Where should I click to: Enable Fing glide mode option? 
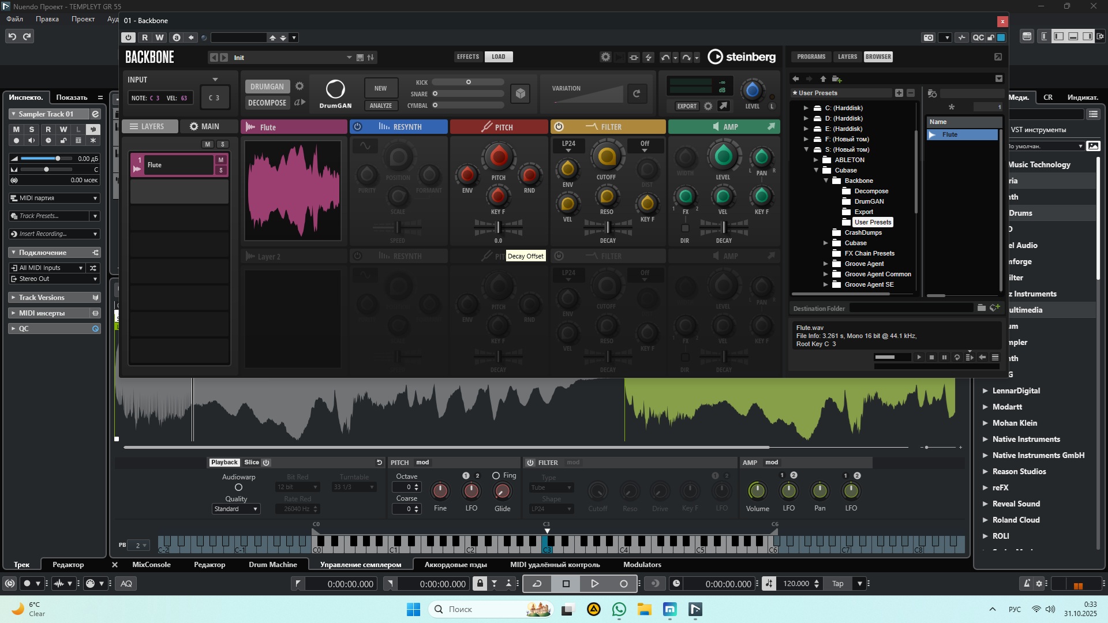pos(496,476)
